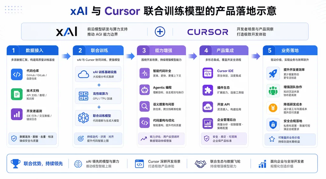Click the text GitHub / GitLab /
Viewport: 326px width, 179px height.
37,75
